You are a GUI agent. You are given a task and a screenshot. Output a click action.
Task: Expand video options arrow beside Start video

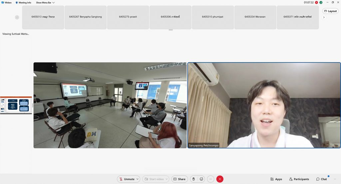click(167, 179)
